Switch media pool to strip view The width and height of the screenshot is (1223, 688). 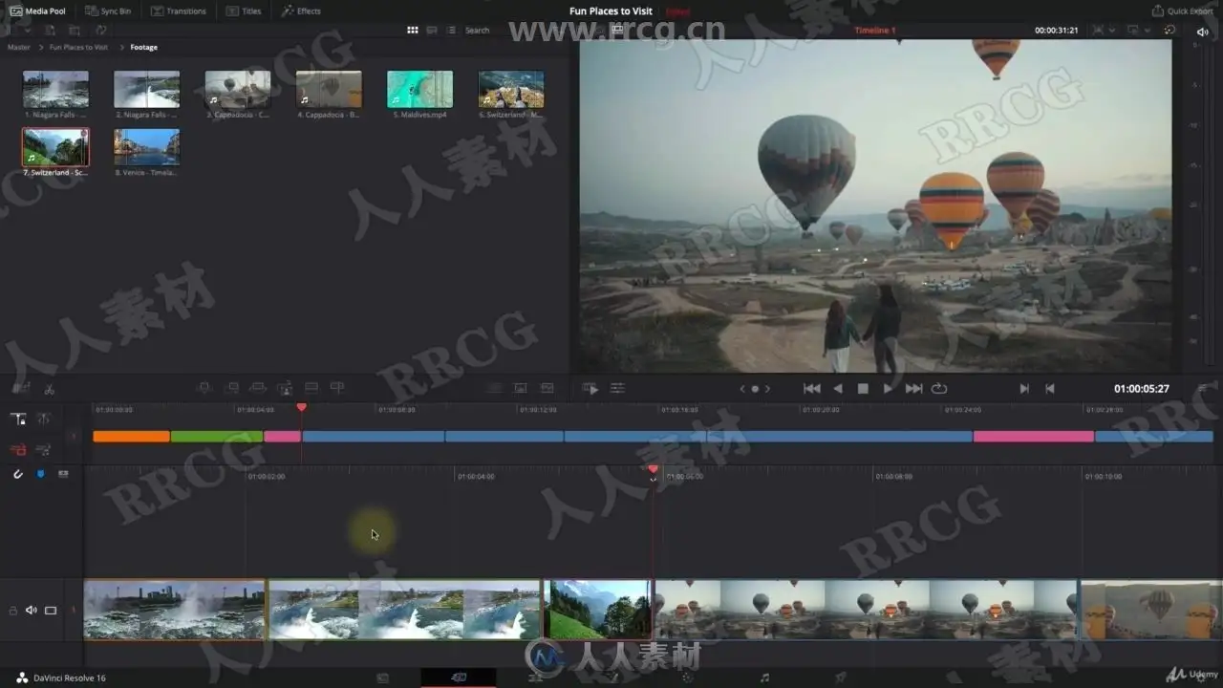coord(432,31)
